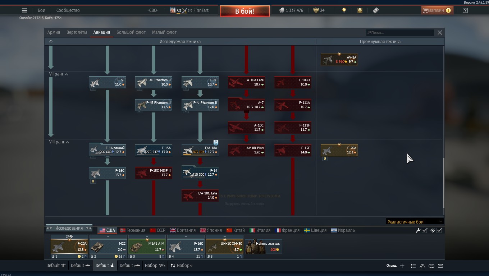489x276 pixels.
Task: Select the F/A-18C Late card
Action: 200,196
